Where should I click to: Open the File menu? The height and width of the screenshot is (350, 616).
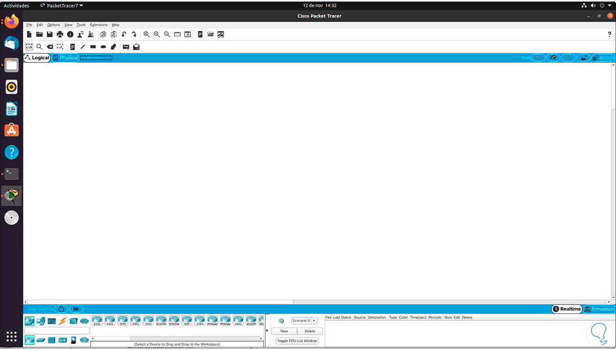[29, 25]
